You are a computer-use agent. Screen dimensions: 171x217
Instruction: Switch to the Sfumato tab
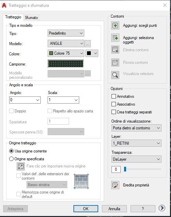31,18
